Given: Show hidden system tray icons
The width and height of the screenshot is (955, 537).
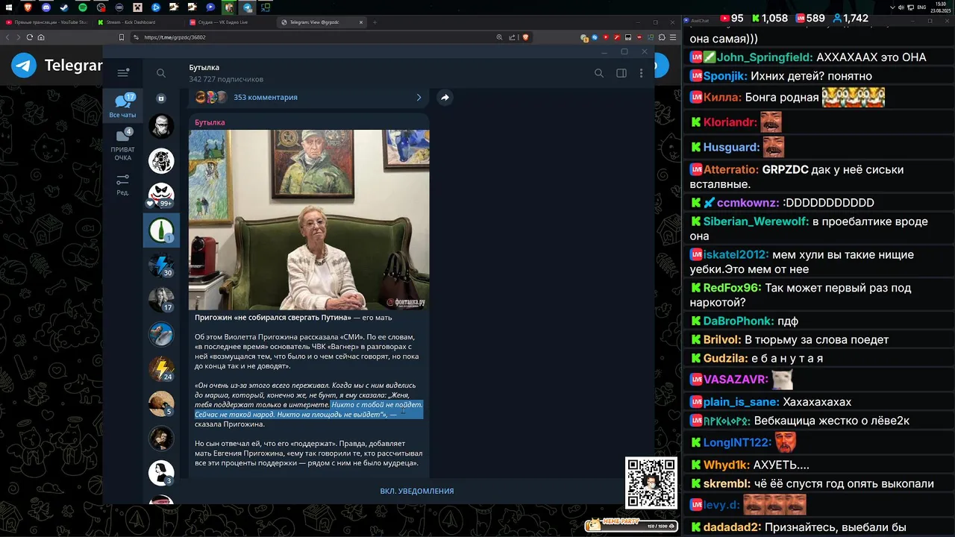Looking at the screenshot, I should (893, 7).
